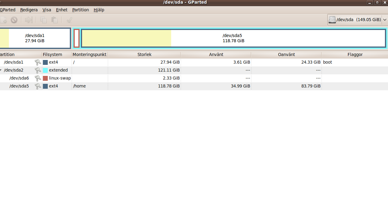Click the Paste partition toolbar icon
The image size is (388, 220).
(x=55, y=20)
